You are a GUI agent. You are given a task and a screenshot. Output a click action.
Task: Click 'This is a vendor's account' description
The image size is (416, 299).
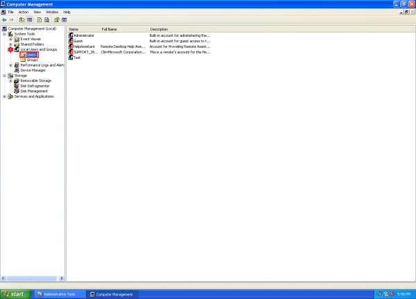[x=180, y=52]
